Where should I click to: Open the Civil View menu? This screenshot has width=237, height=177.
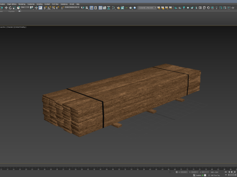tap(55, 4)
